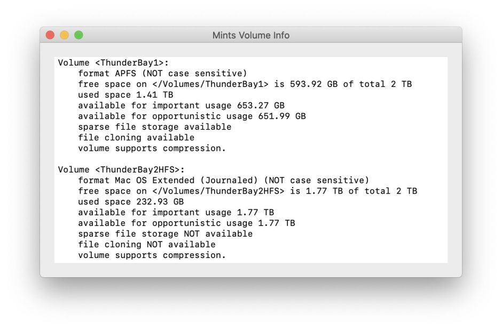Click the used space 232.93 GB line
This screenshot has width=502, height=330.
[131, 202]
